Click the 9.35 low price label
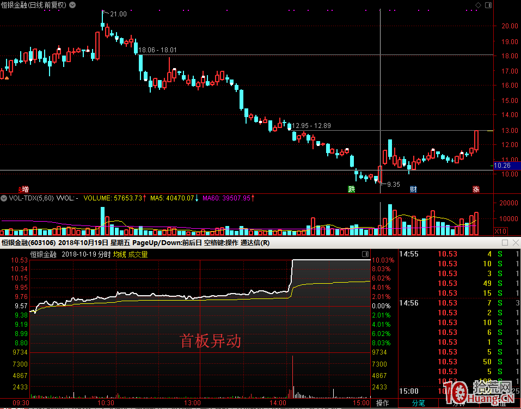This screenshot has width=521, height=409. click(394, 184)
